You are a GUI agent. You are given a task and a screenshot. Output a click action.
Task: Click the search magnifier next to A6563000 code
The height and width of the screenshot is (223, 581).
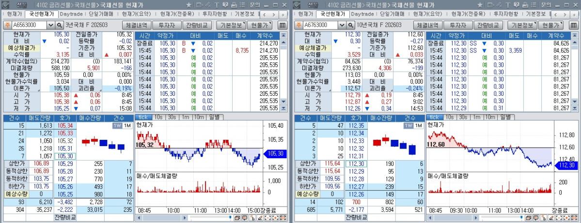pyautogui.click(x=59, y=25)
